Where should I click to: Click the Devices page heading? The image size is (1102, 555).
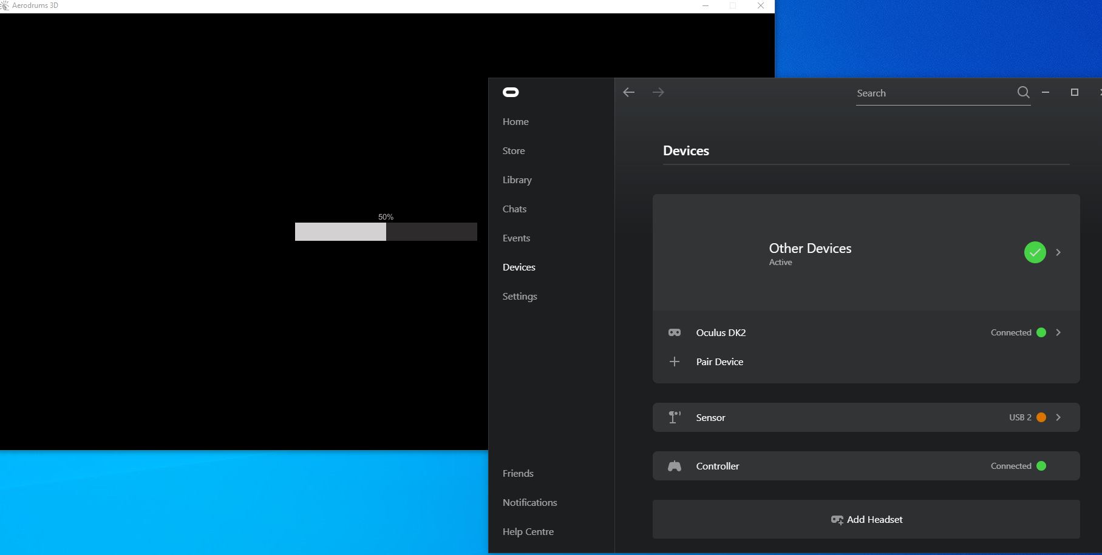(686, 150)
